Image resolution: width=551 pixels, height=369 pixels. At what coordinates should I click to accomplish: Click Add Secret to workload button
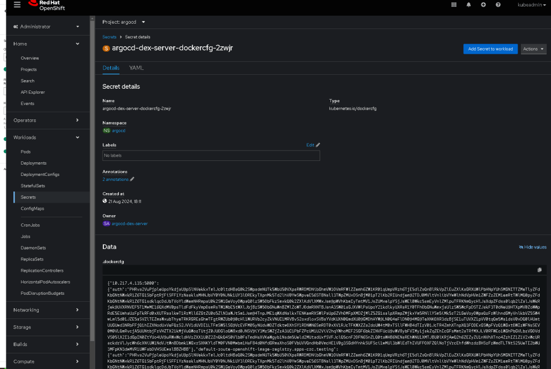tap(490, 49)
